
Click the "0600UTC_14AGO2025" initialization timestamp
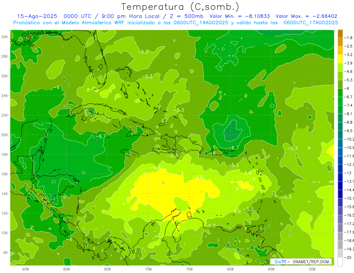tap(201, 23)
